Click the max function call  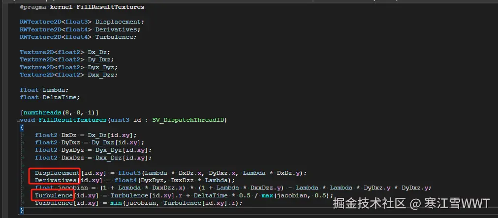[x=267, y=195]
